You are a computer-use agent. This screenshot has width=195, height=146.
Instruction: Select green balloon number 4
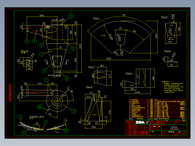tap(34, 41)
